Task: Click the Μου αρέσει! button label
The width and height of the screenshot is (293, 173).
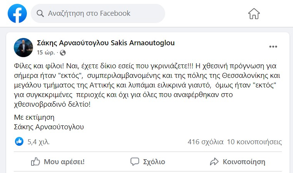Action: (x=64, y=162)
